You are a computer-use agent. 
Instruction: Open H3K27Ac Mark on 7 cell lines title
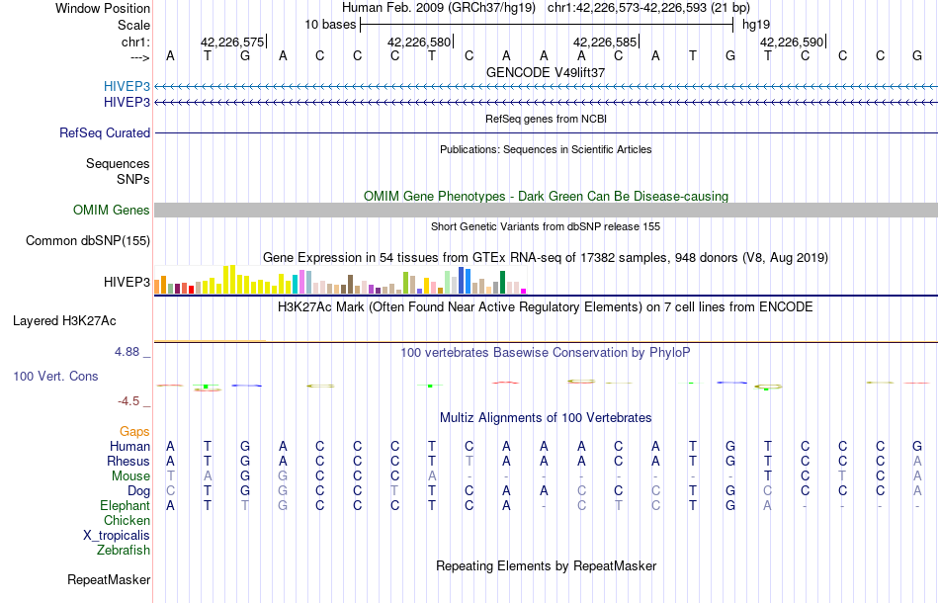[546, 307]
